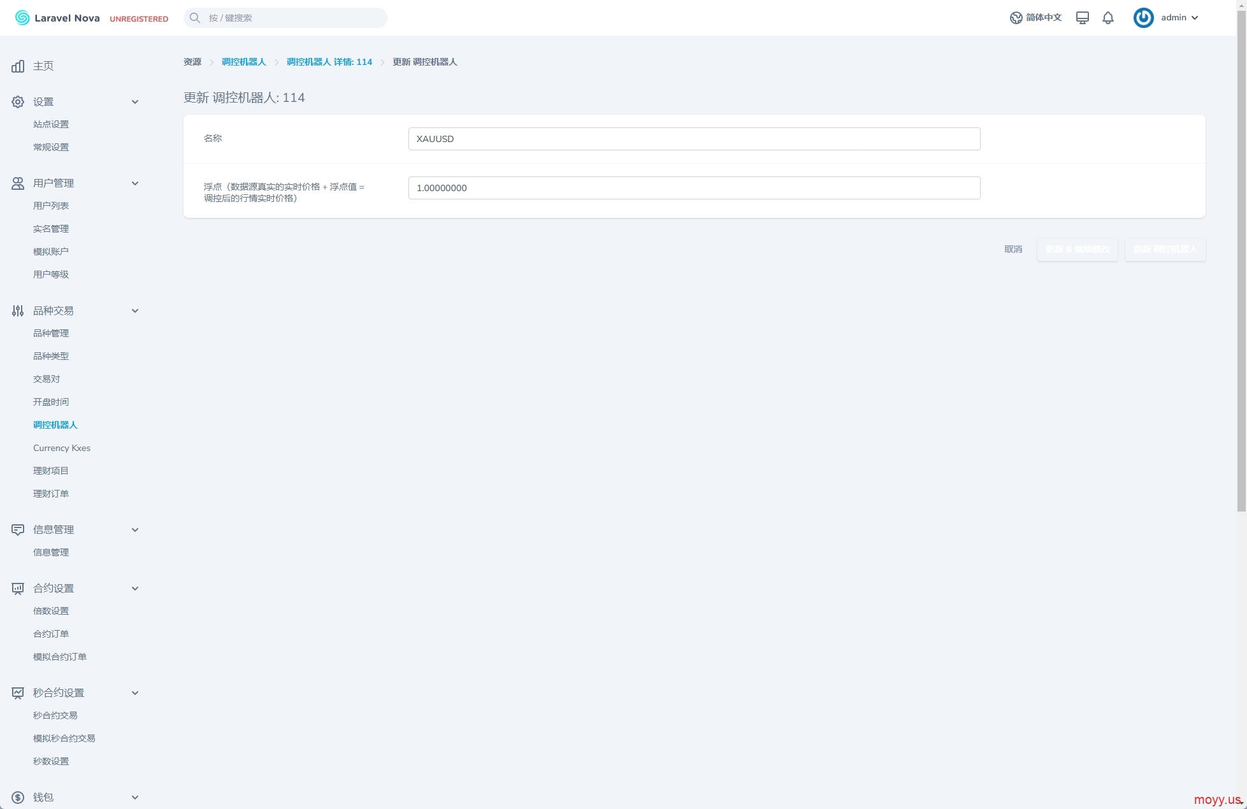Collapse the 合约设置 section chevron
The image size is (1247, 809).
135,589
